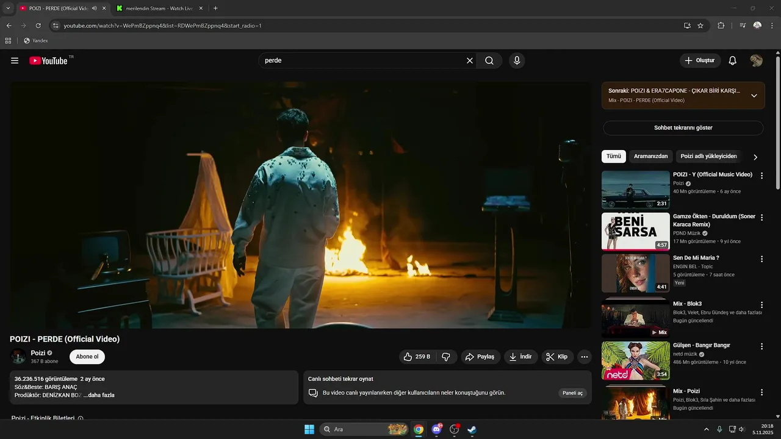Click the video player frame
Image resolution: width=781 pixels, height=439 pixels.
pyautogui.click(x=301, y=205)
